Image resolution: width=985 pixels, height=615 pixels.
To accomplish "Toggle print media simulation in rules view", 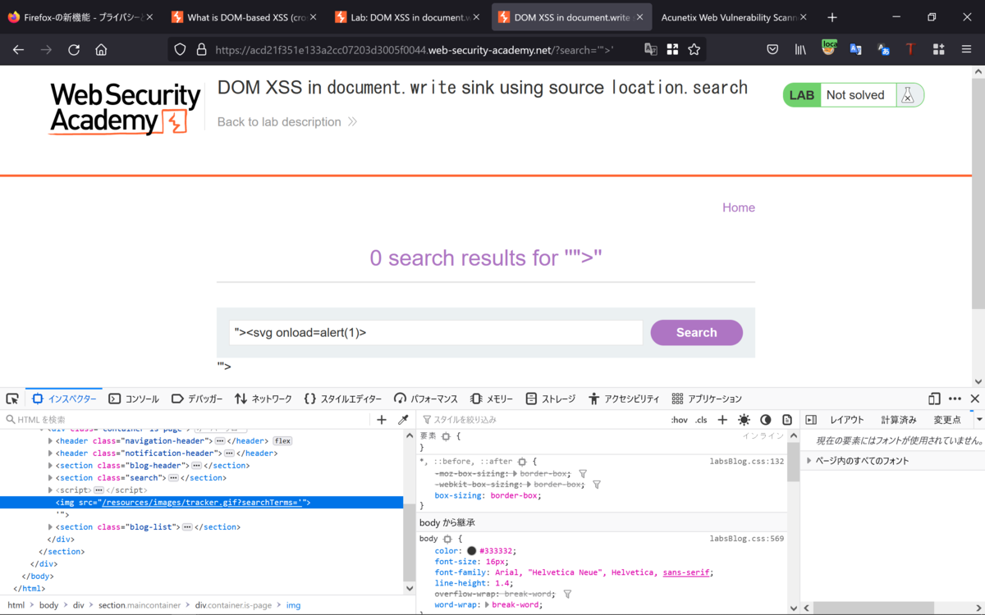I will coord(787,420).
